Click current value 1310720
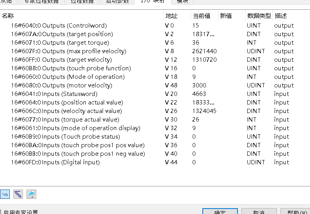310x214 pixels. tap(204, 60)
